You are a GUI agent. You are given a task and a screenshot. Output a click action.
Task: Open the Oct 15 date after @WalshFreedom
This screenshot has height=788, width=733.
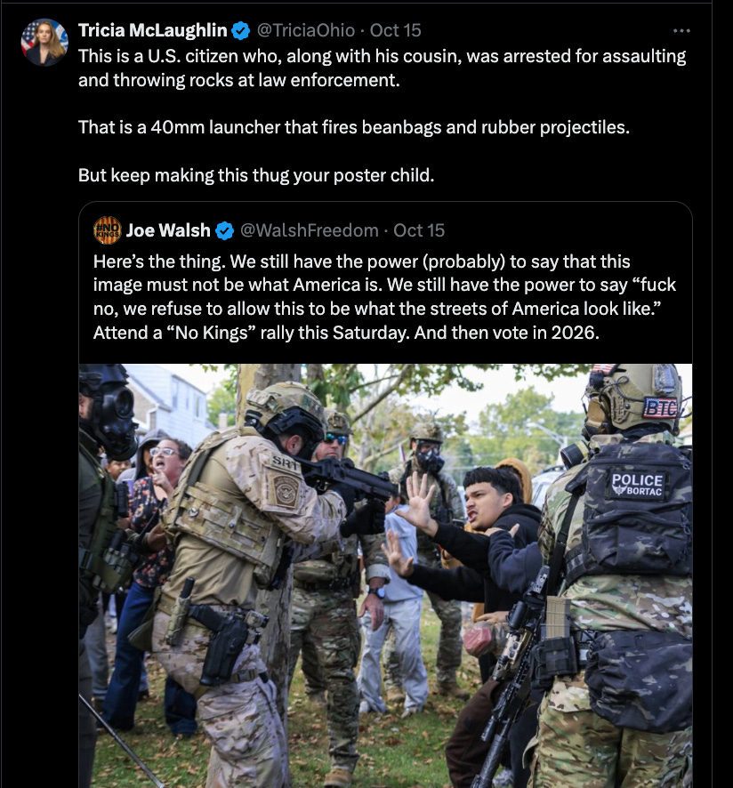(x=419, y=230)
